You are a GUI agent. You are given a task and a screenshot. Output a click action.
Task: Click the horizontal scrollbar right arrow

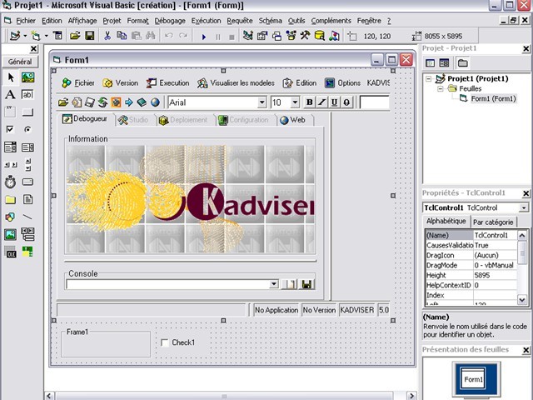411,396
